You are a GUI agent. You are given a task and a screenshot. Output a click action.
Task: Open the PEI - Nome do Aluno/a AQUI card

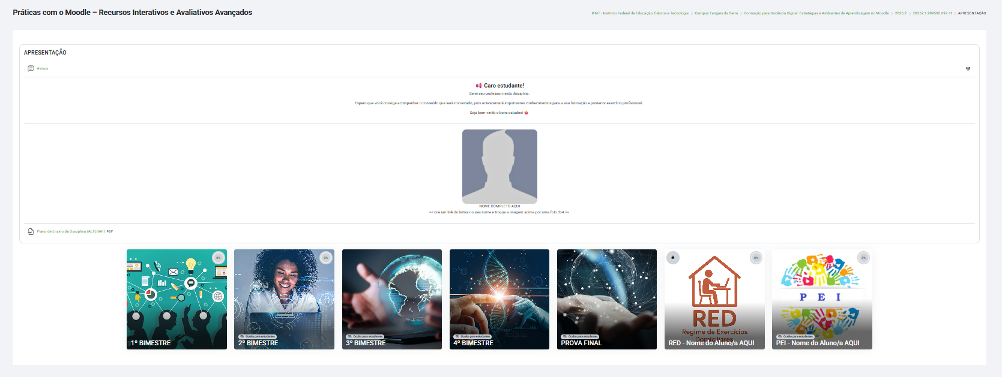(822, 299)
